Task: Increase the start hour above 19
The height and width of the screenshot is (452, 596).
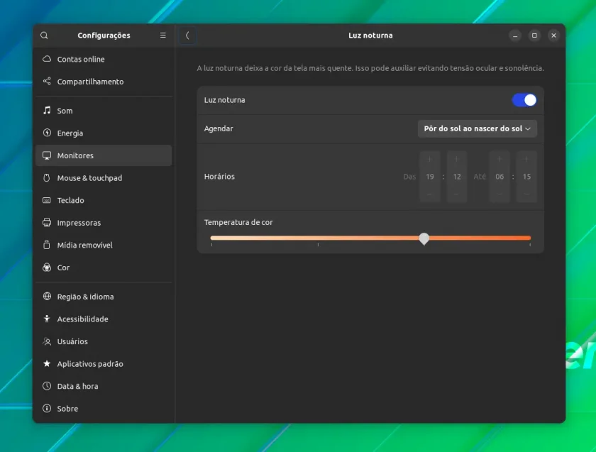Action: point(429,159)
